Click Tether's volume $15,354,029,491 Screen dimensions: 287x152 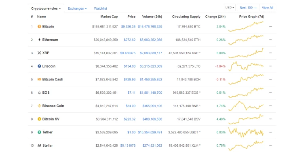(x=150, y=132)
